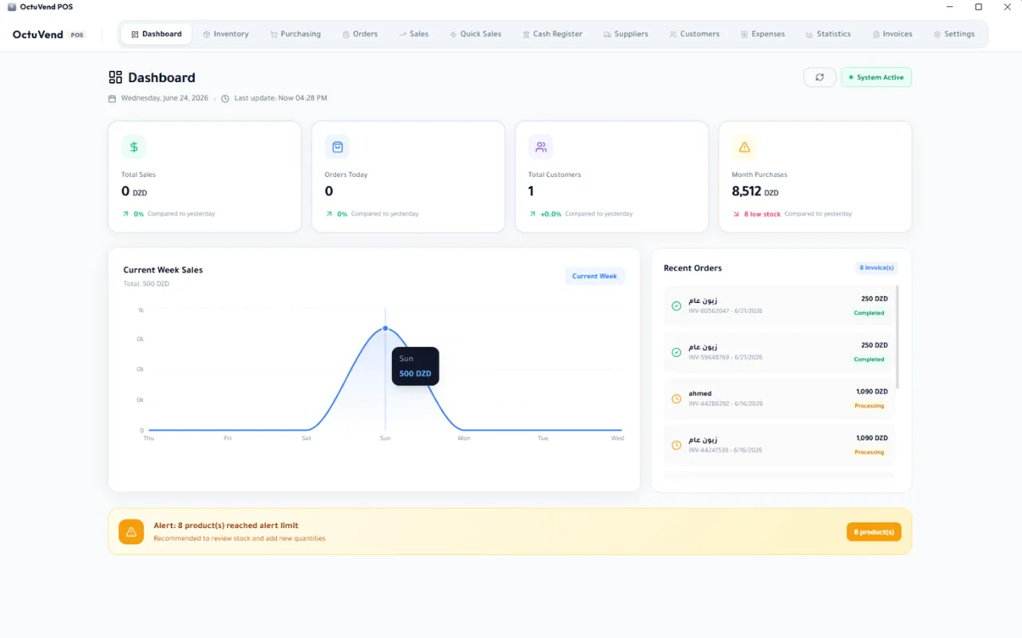
Task: Click the refresh icon button
Action: click(x=819, y=77)
